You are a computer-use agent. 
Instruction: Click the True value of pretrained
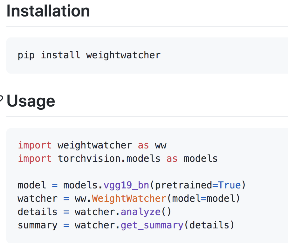click(229, 185)
